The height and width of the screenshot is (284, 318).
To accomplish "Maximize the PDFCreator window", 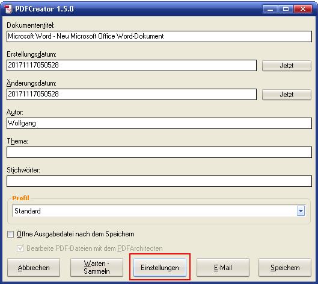I will point(286,9).
